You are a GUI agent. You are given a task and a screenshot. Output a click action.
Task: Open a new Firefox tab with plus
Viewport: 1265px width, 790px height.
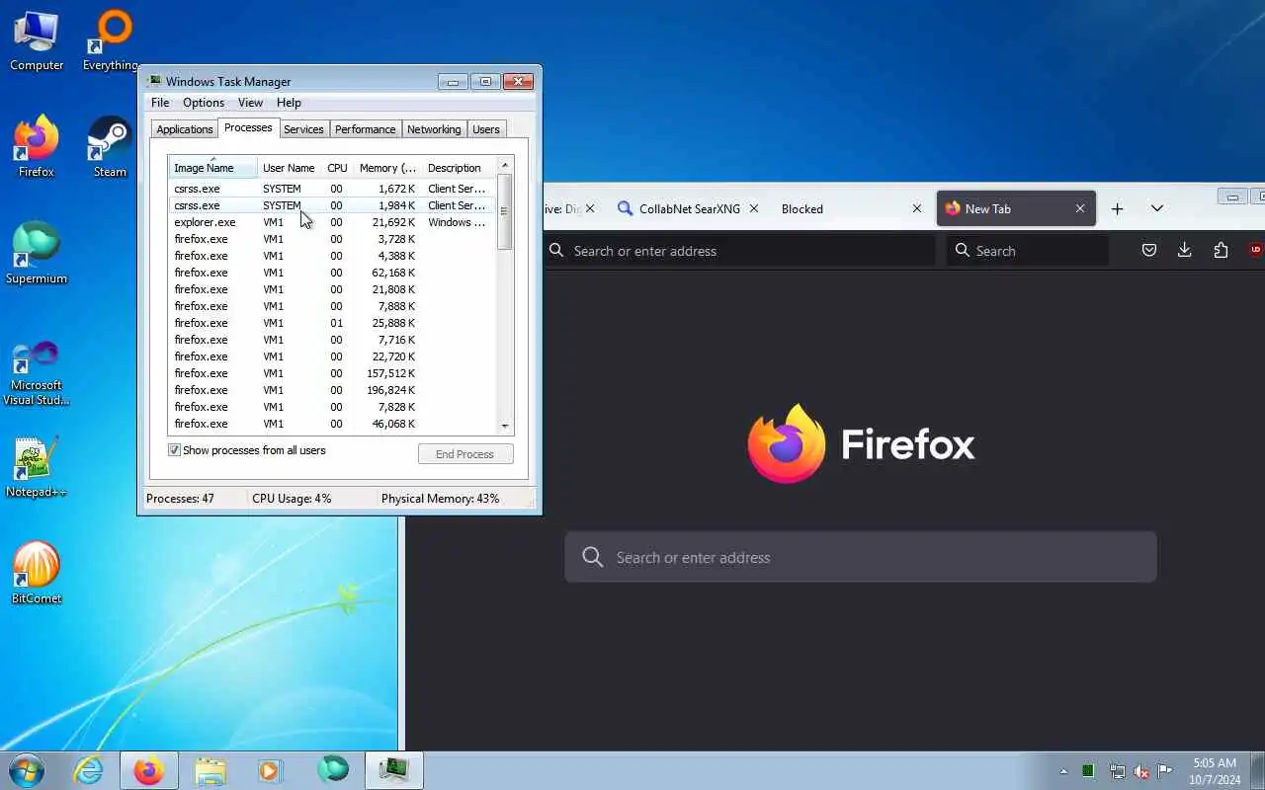1118,208
